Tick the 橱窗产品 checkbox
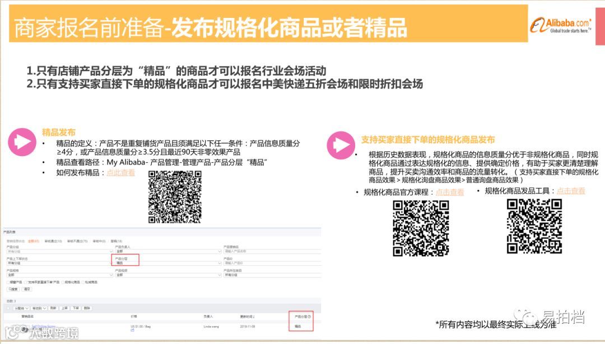The width and height of the screenshot is (605, 344). [x=8, y=282]
